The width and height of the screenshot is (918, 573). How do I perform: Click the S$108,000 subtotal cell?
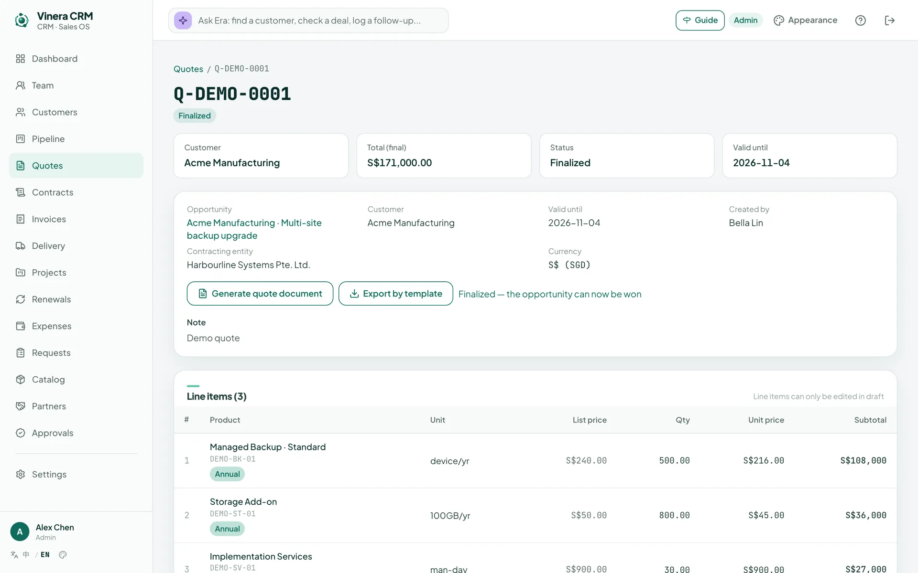coord(863,461)
